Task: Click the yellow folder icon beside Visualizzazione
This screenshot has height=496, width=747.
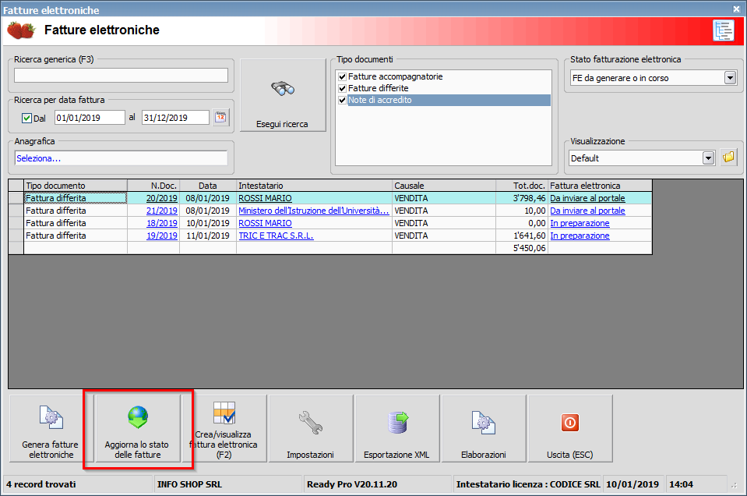Action: pyautogui.click(x=728, y=158)
